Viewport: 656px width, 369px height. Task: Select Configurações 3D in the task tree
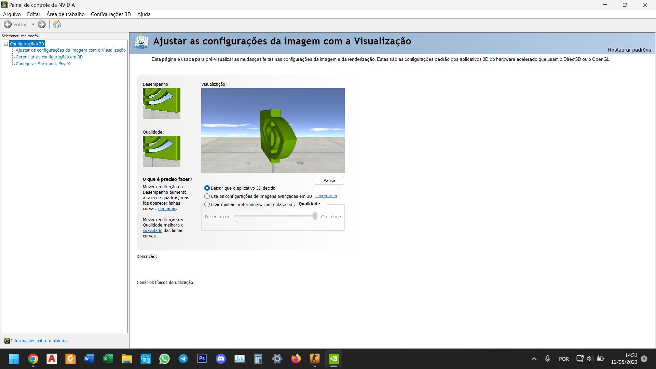[27, 44]
